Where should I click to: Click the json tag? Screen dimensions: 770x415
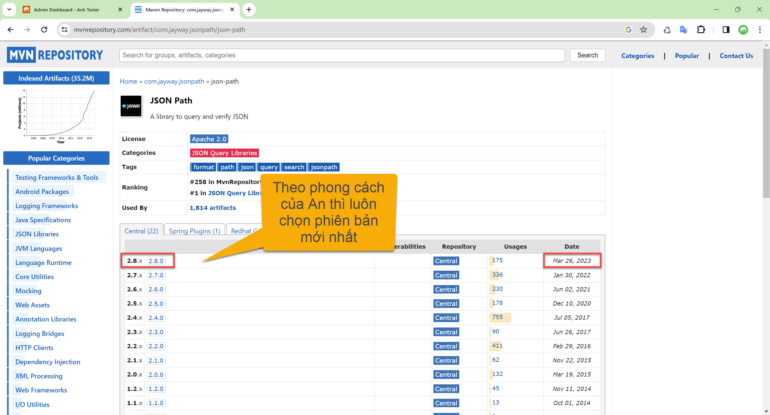click(247, 167)
